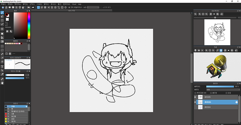The height and width of the screenshot is (125, 241).
Task: Undock the Color panel with float icon
Action: point(27,11)
